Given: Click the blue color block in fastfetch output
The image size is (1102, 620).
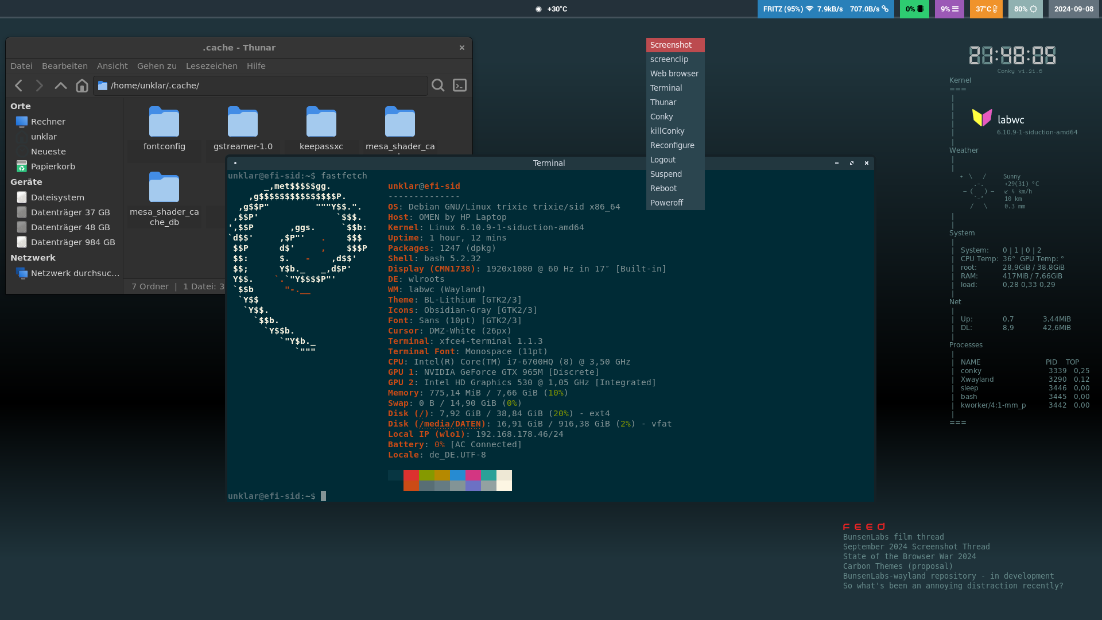Looking at the screenshot, I should 457,475.
